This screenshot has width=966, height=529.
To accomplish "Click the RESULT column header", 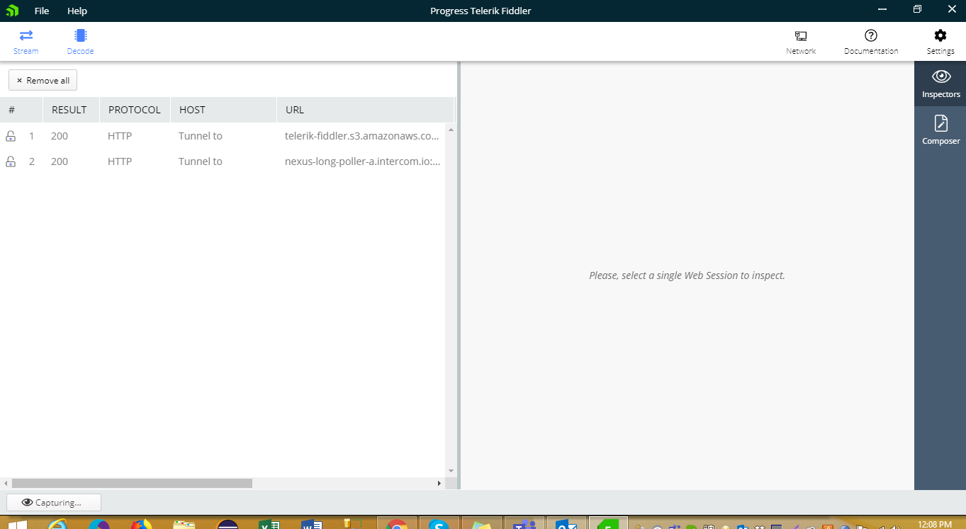I will [69, 110].
